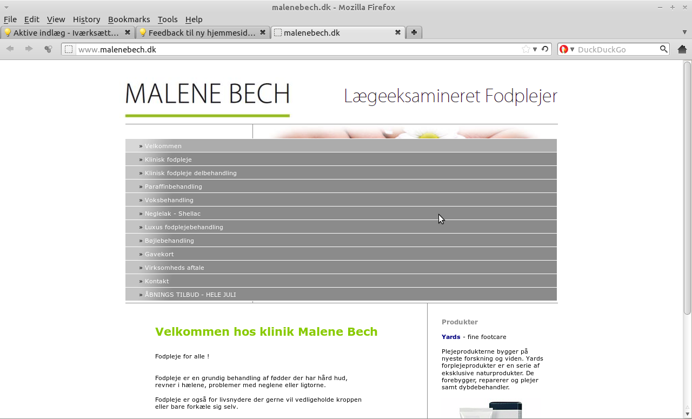Open the Tools menu

click(167, 19)
